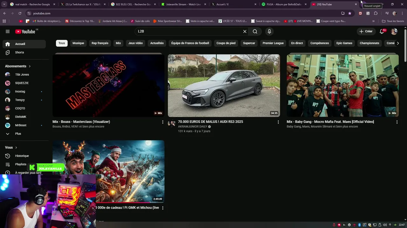This screenshot has width=407, height=228.
Task: Expand Abonnements section chevron
Action: point(30,66)
